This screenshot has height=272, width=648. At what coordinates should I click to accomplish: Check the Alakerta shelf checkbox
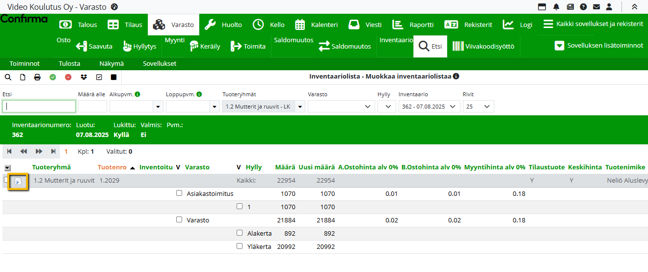(240, 233)
